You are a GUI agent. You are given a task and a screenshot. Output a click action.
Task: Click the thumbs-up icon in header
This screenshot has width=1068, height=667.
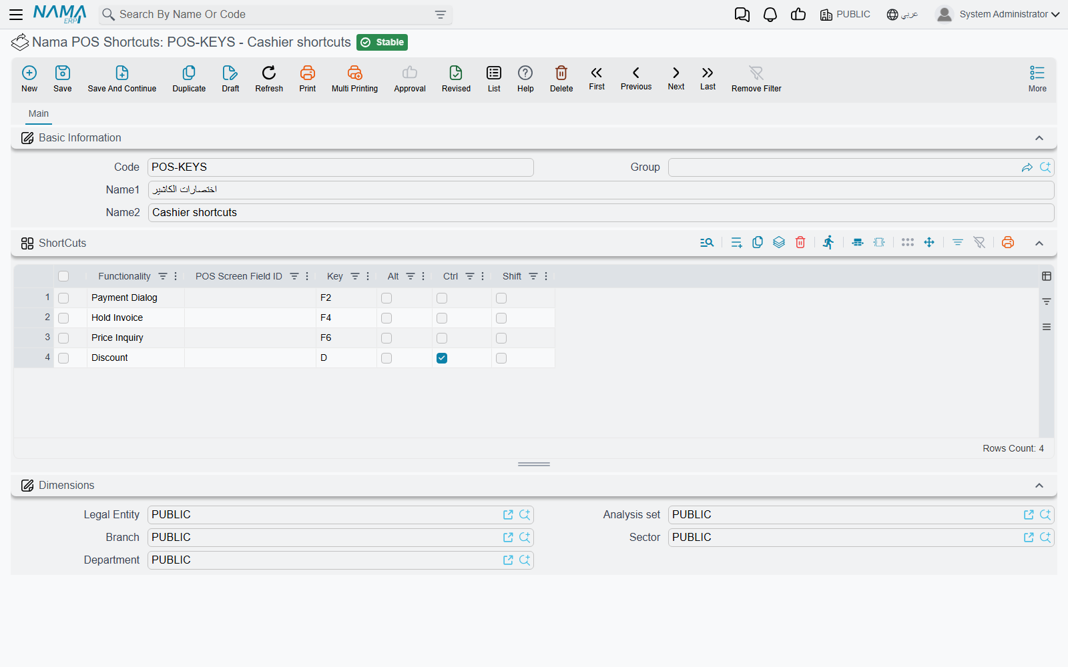[798, 14]
